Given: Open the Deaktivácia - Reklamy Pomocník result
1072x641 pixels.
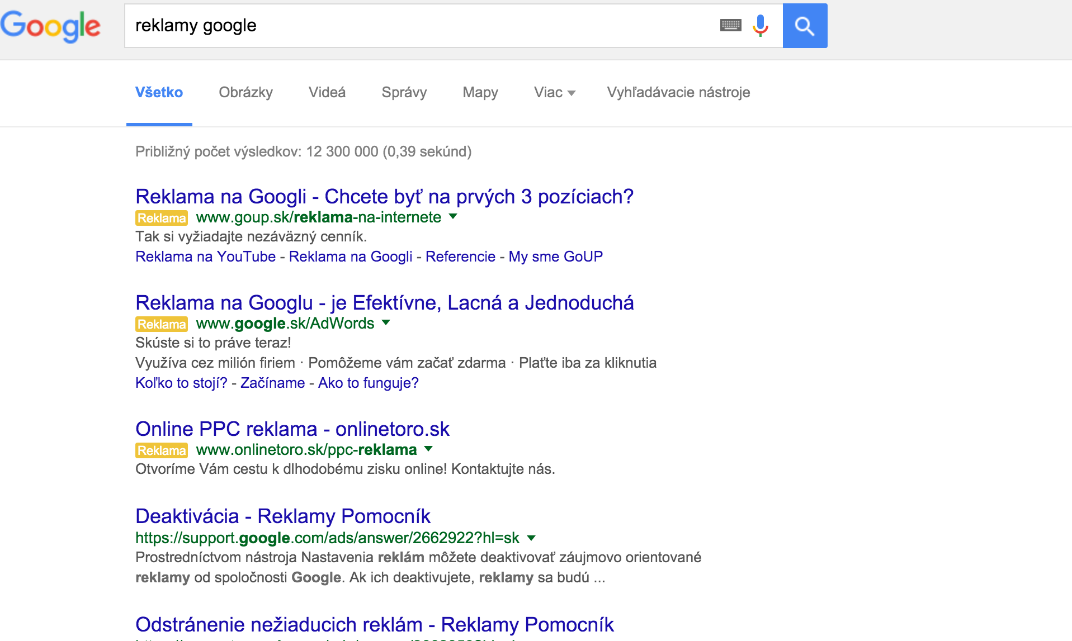Looking at the screenshot, I should pyautogui.click(x=282, y=516).
